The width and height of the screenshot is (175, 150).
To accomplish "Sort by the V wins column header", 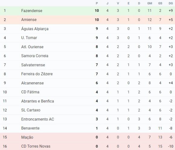I will click(118, 3).
